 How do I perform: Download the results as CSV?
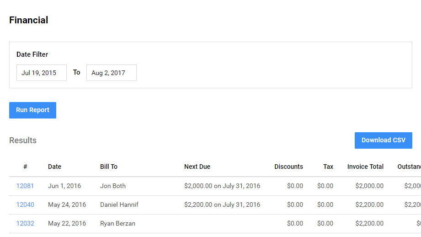(383, 140)
